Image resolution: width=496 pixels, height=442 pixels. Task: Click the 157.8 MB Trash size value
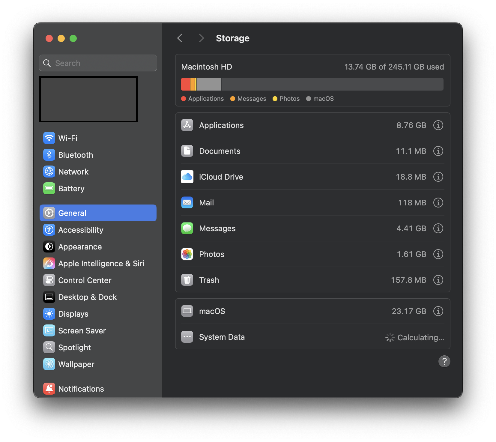pyautogui.click(x=408, y=280)
